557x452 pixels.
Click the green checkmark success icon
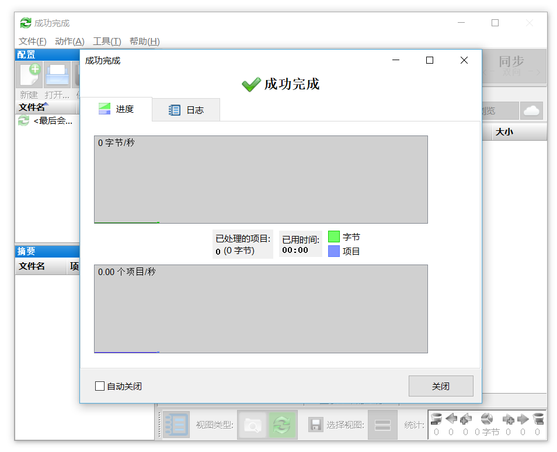click(x=251, y=85)
